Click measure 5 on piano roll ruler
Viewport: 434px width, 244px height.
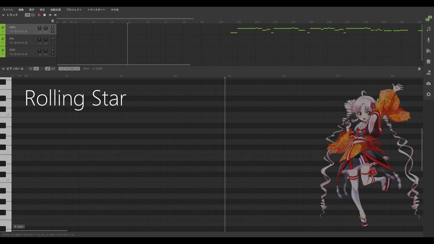[x=230, y=76]
